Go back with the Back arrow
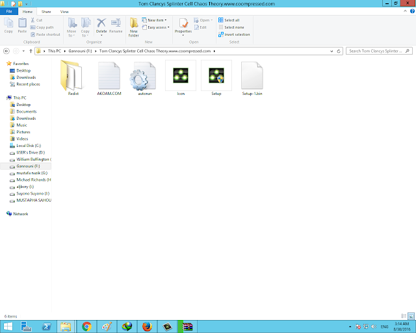The width and height of the screenshot is (416, 333). [6, 51]
